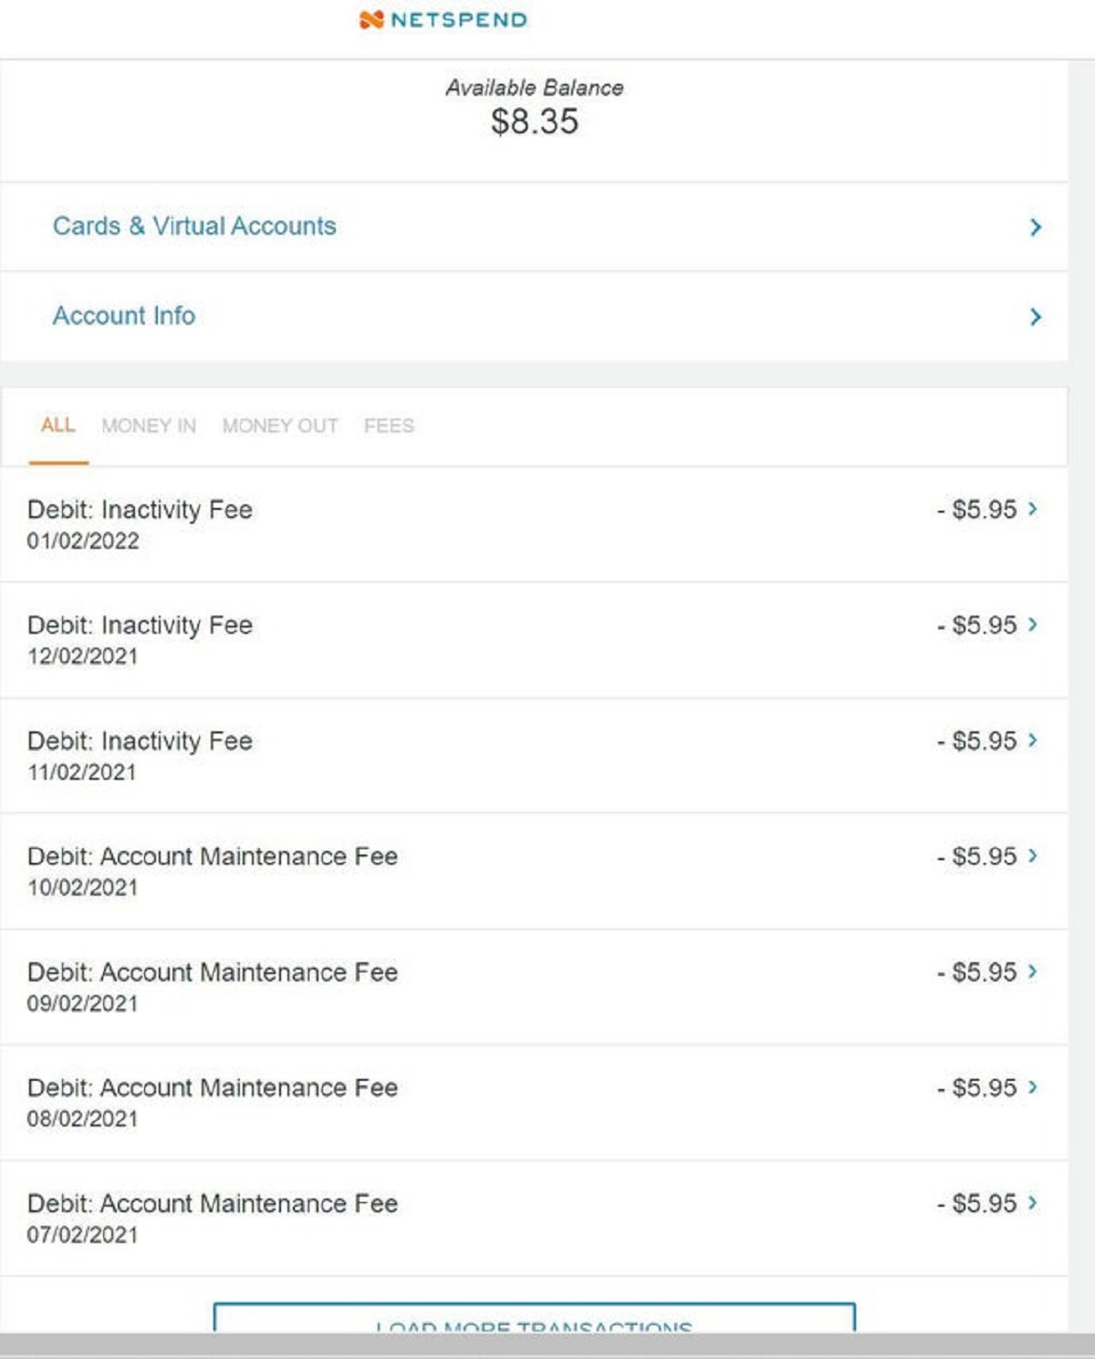1095x1359 pixels.
Task: Click Load More Transactions button
Action: pos(534,1320)
